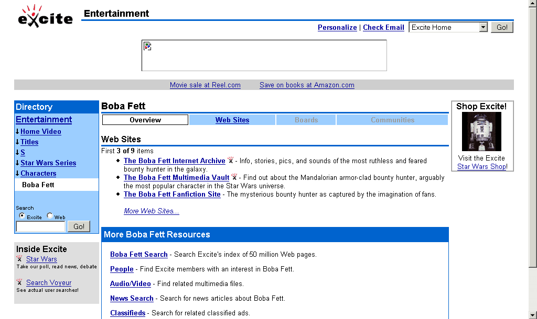Open The Boba Fett Fanfiction Site
The image size is (537, 319).
pos(172,194)
